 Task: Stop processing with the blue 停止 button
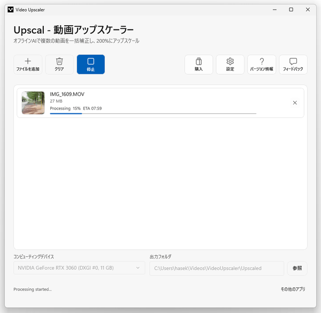91,65
